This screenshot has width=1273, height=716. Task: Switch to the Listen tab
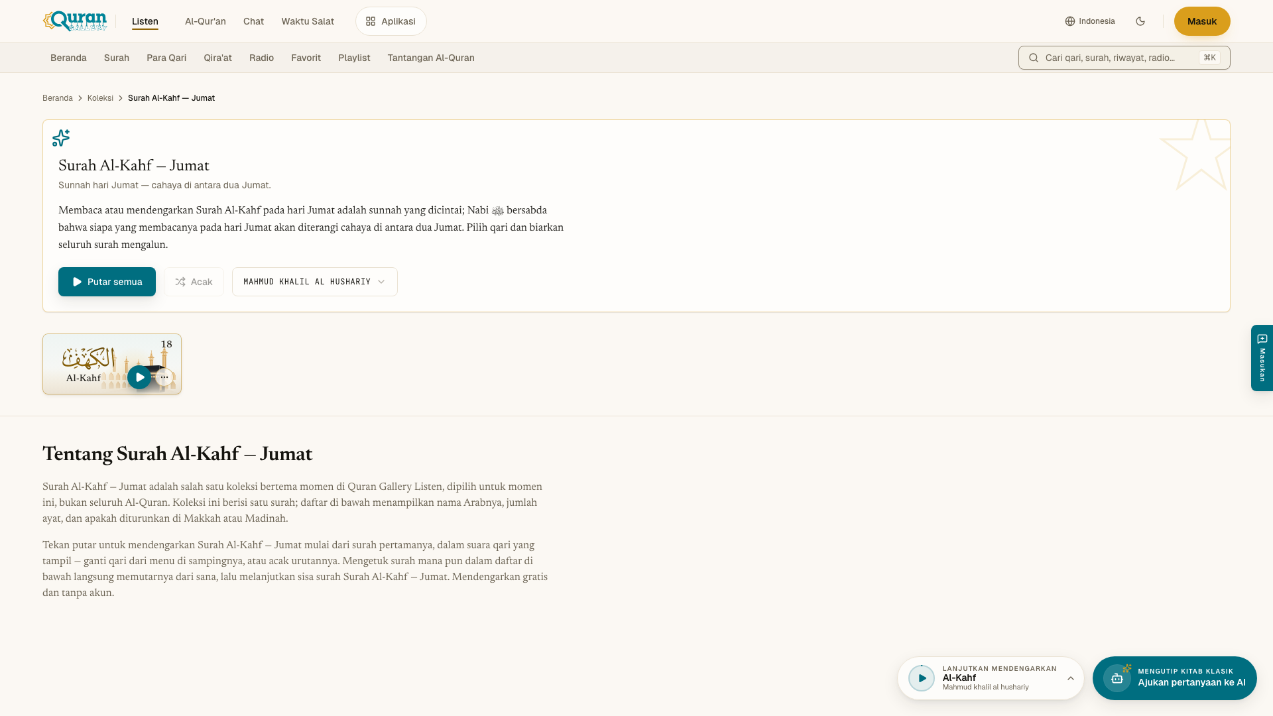pos(145,21)
